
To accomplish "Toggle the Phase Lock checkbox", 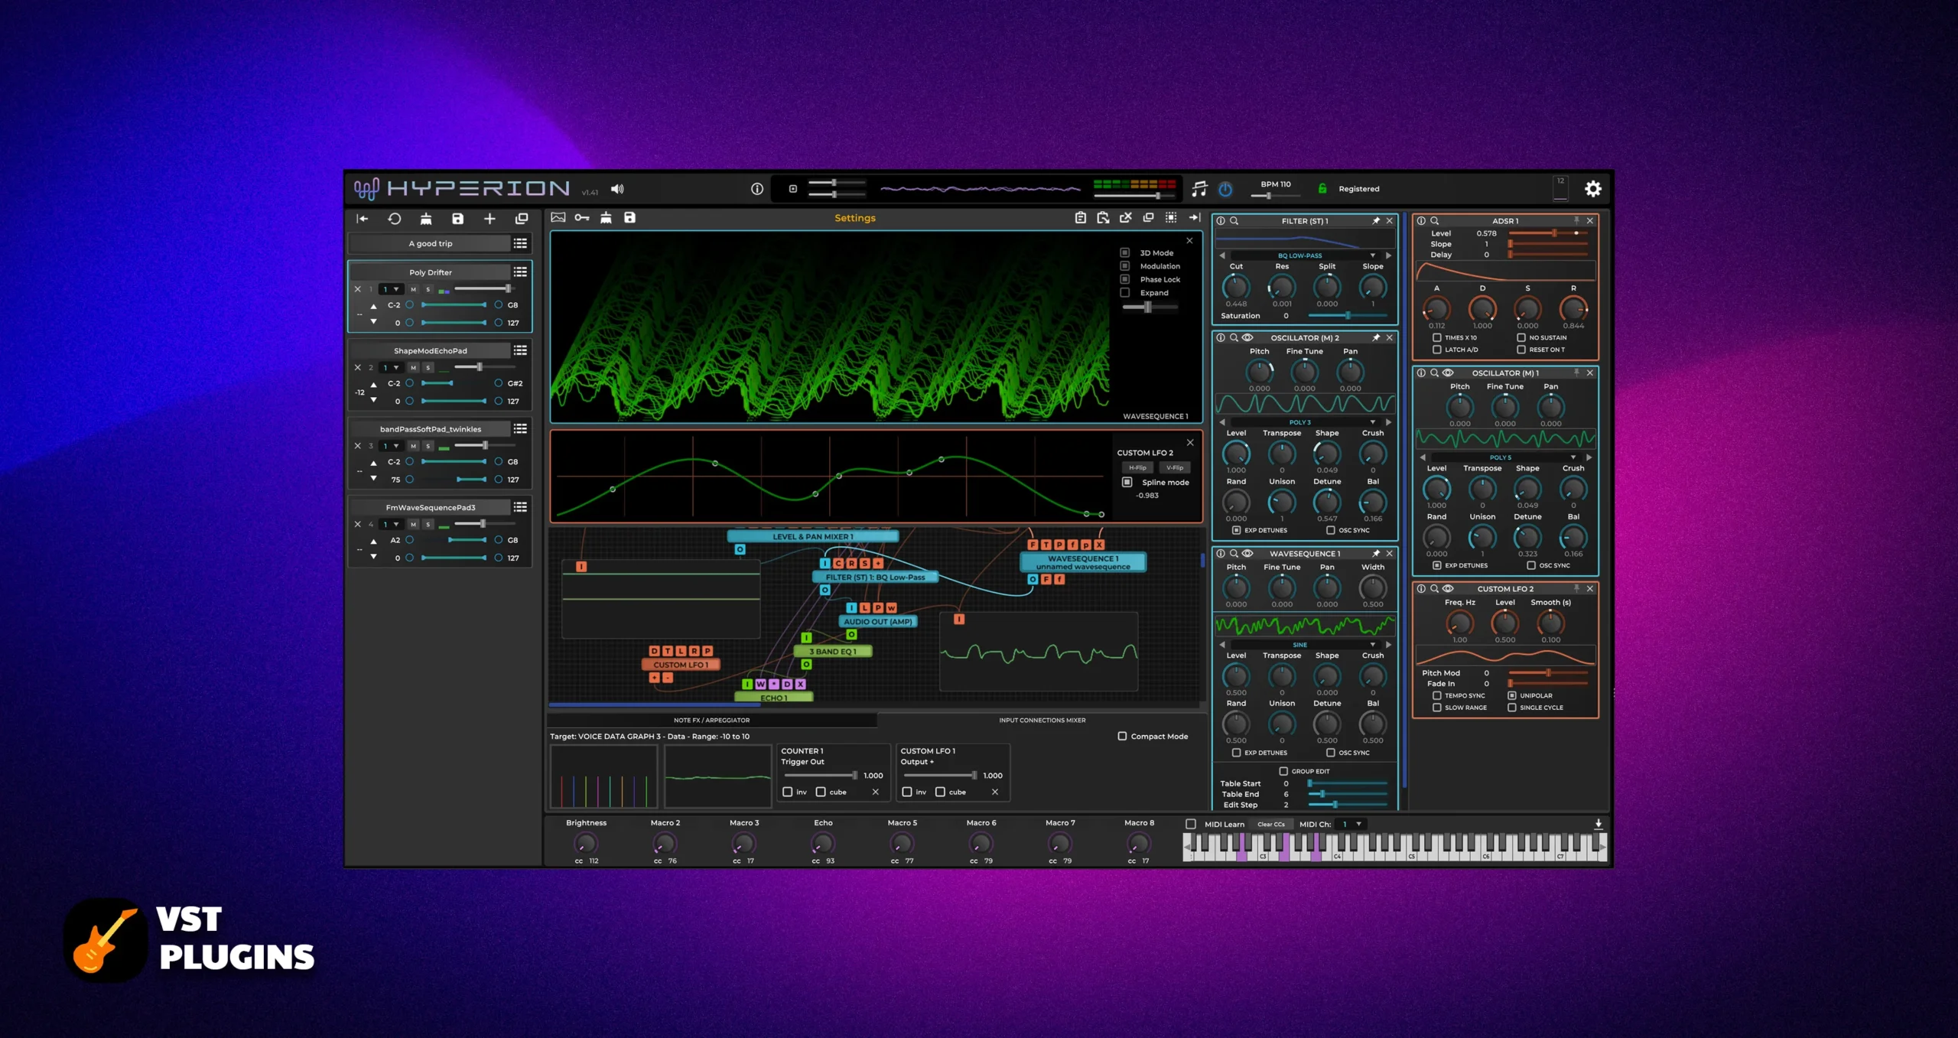I will pos(1124,279).
